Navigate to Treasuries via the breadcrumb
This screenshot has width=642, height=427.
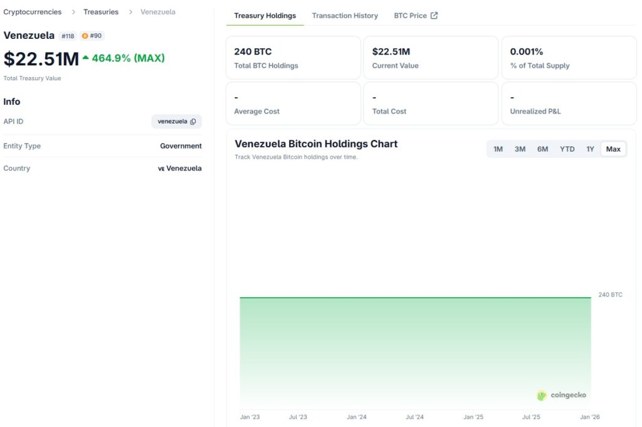(100, 11)
